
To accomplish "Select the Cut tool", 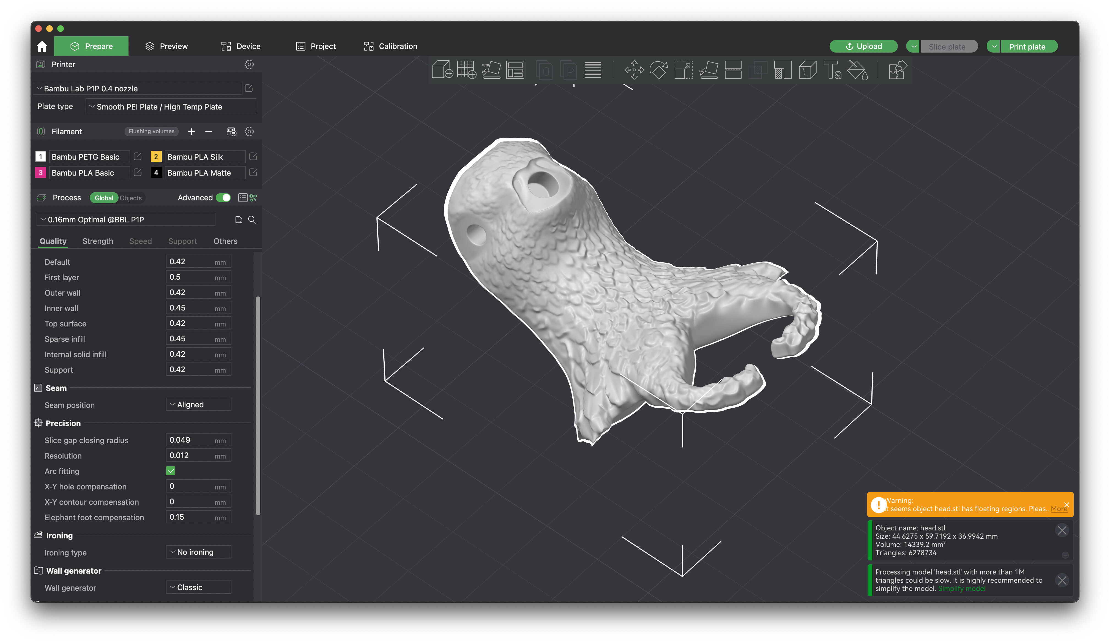I will pyautogui.click(x=733, y=70).
